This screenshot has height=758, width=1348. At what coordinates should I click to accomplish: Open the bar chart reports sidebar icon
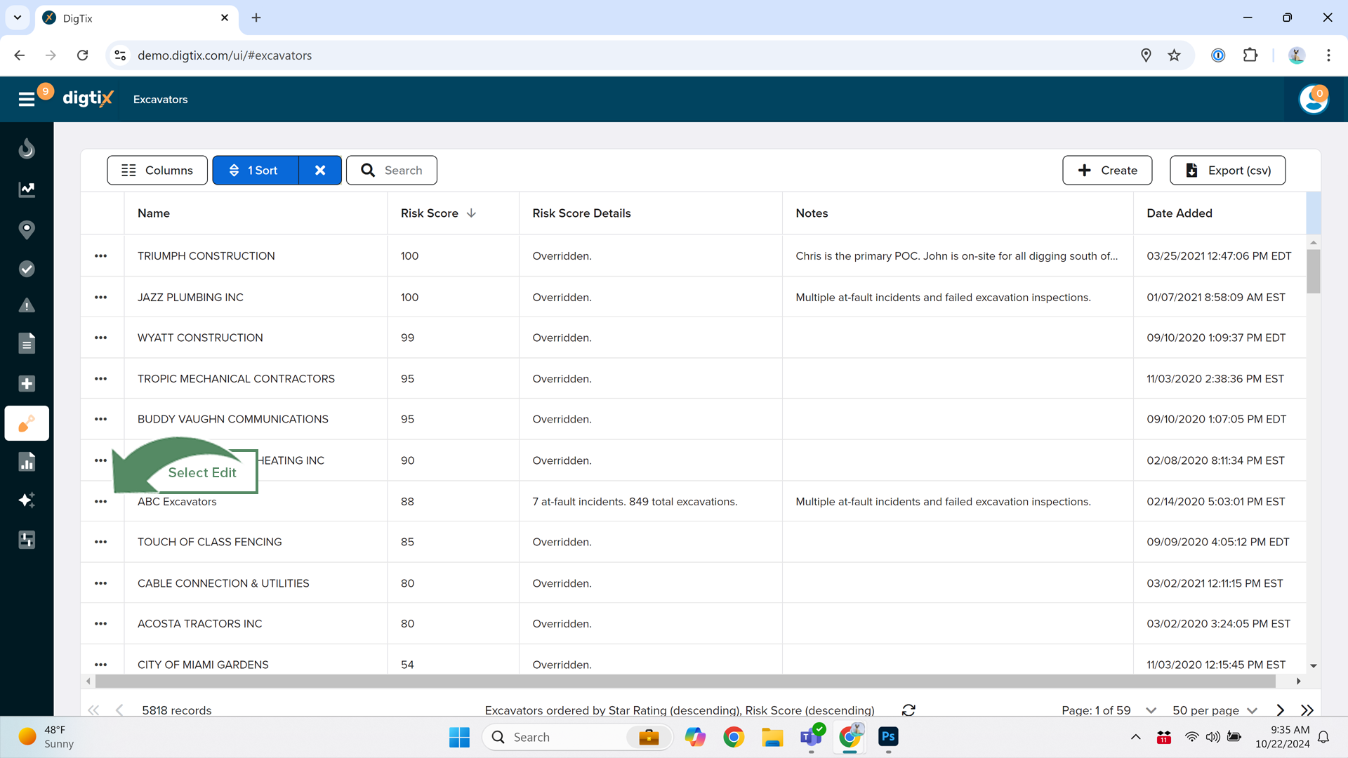[27, 462]
